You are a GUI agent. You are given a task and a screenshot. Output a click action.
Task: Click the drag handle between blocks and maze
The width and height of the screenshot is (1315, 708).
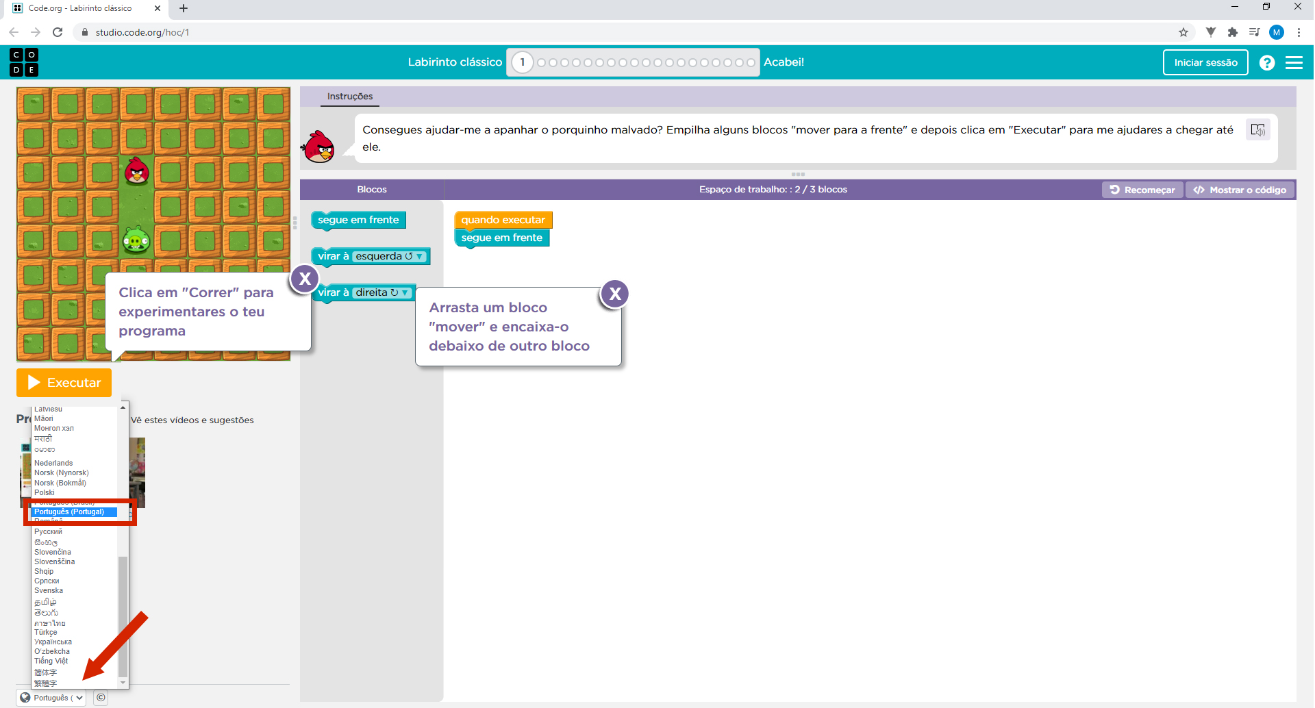[x=295, y=223]
